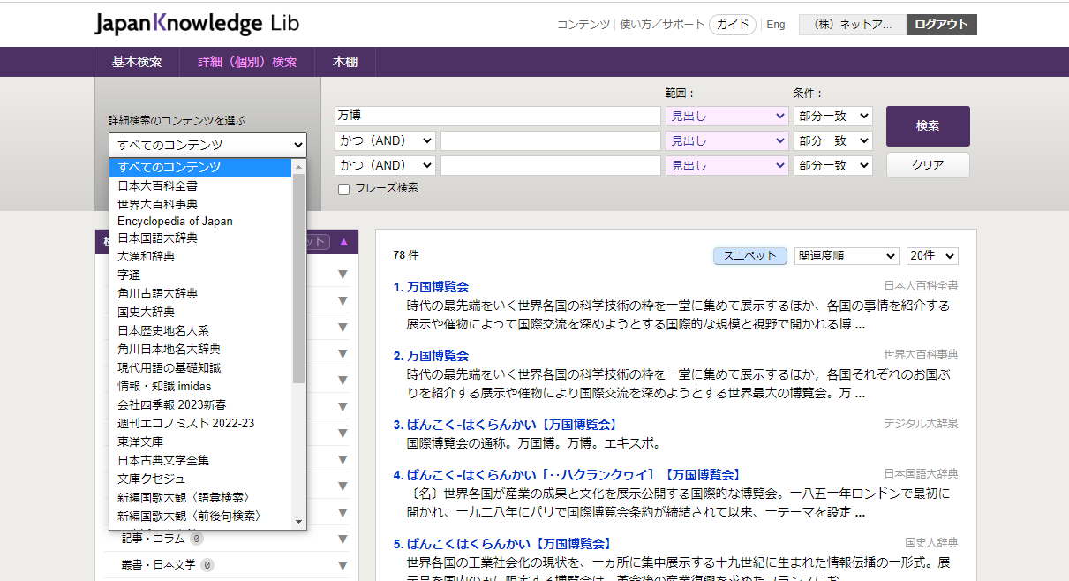Switch to the 基本検索 tab
Screen dimensions: 1069x581
[x=137, y=62]
